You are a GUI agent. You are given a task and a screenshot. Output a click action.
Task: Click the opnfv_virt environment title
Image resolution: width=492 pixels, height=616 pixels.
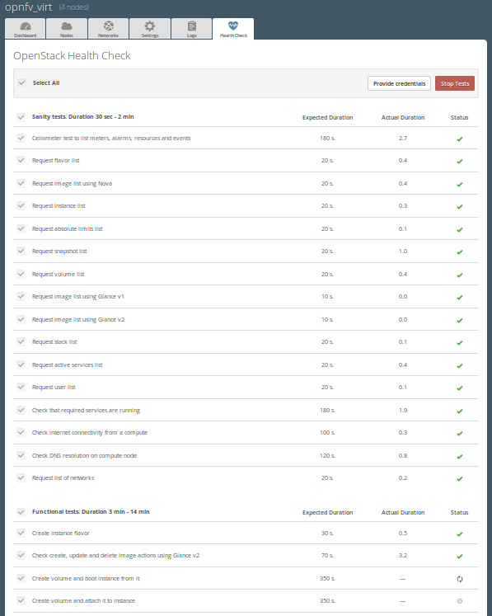pyautogui.click(x=28, y=7)
